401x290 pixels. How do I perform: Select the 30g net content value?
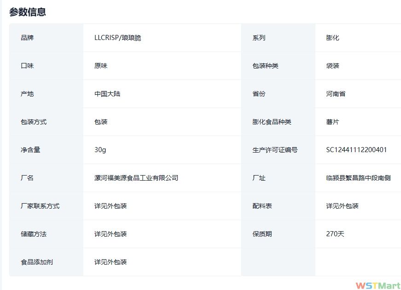(100, 150)
